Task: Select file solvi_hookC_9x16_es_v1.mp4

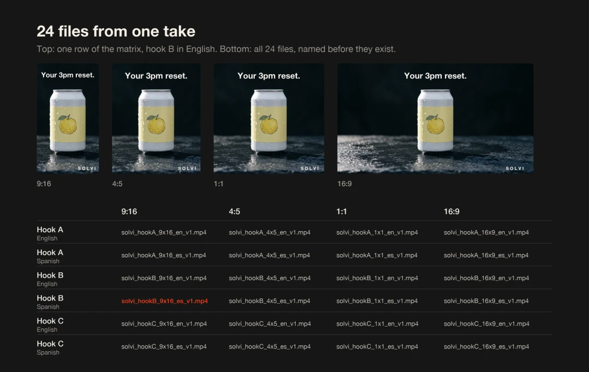Action: click(x=164, y=347)
